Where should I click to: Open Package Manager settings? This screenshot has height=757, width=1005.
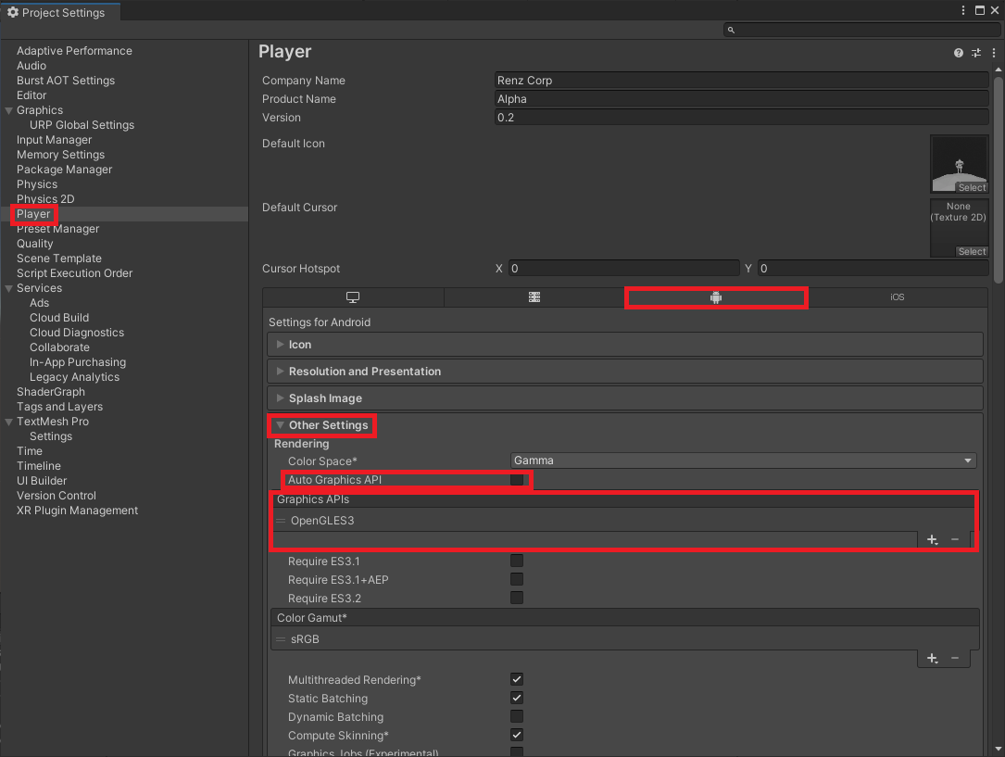pos(65,170)
